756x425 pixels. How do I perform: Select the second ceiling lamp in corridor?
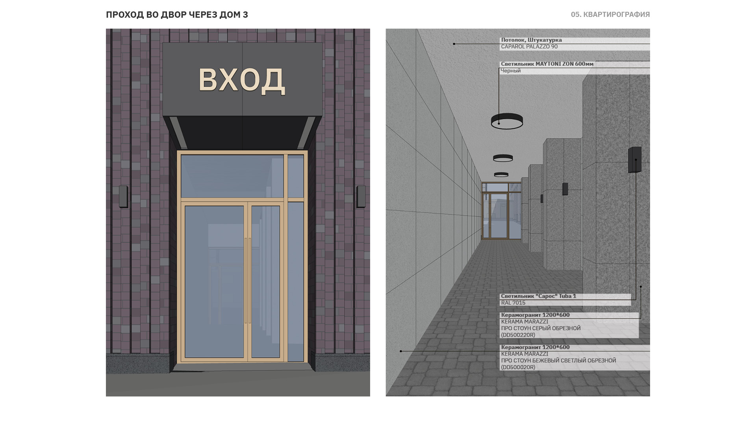click(x=503, y=158)
